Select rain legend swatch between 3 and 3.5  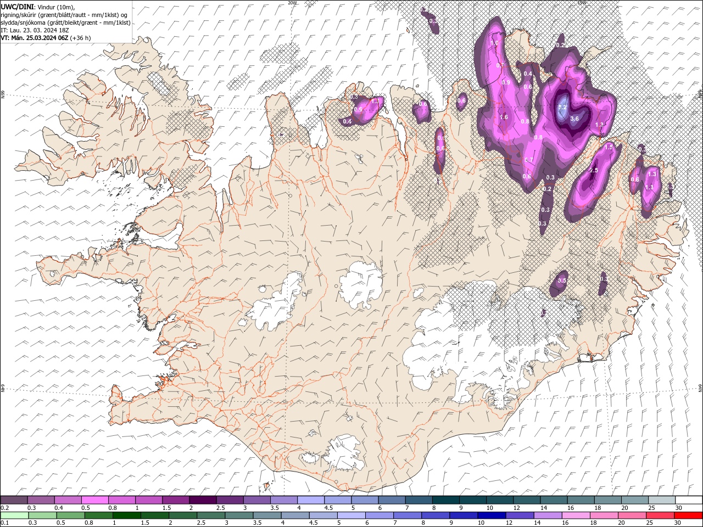point(239,515)
